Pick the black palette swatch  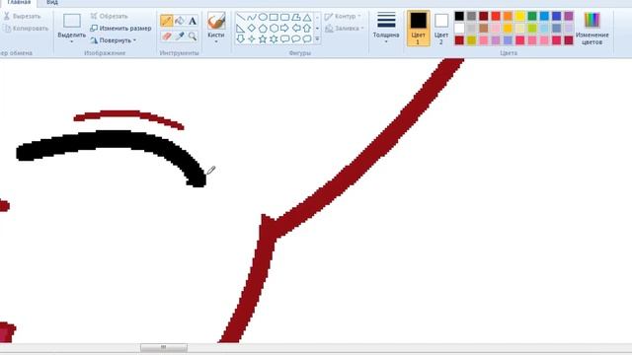459,16
